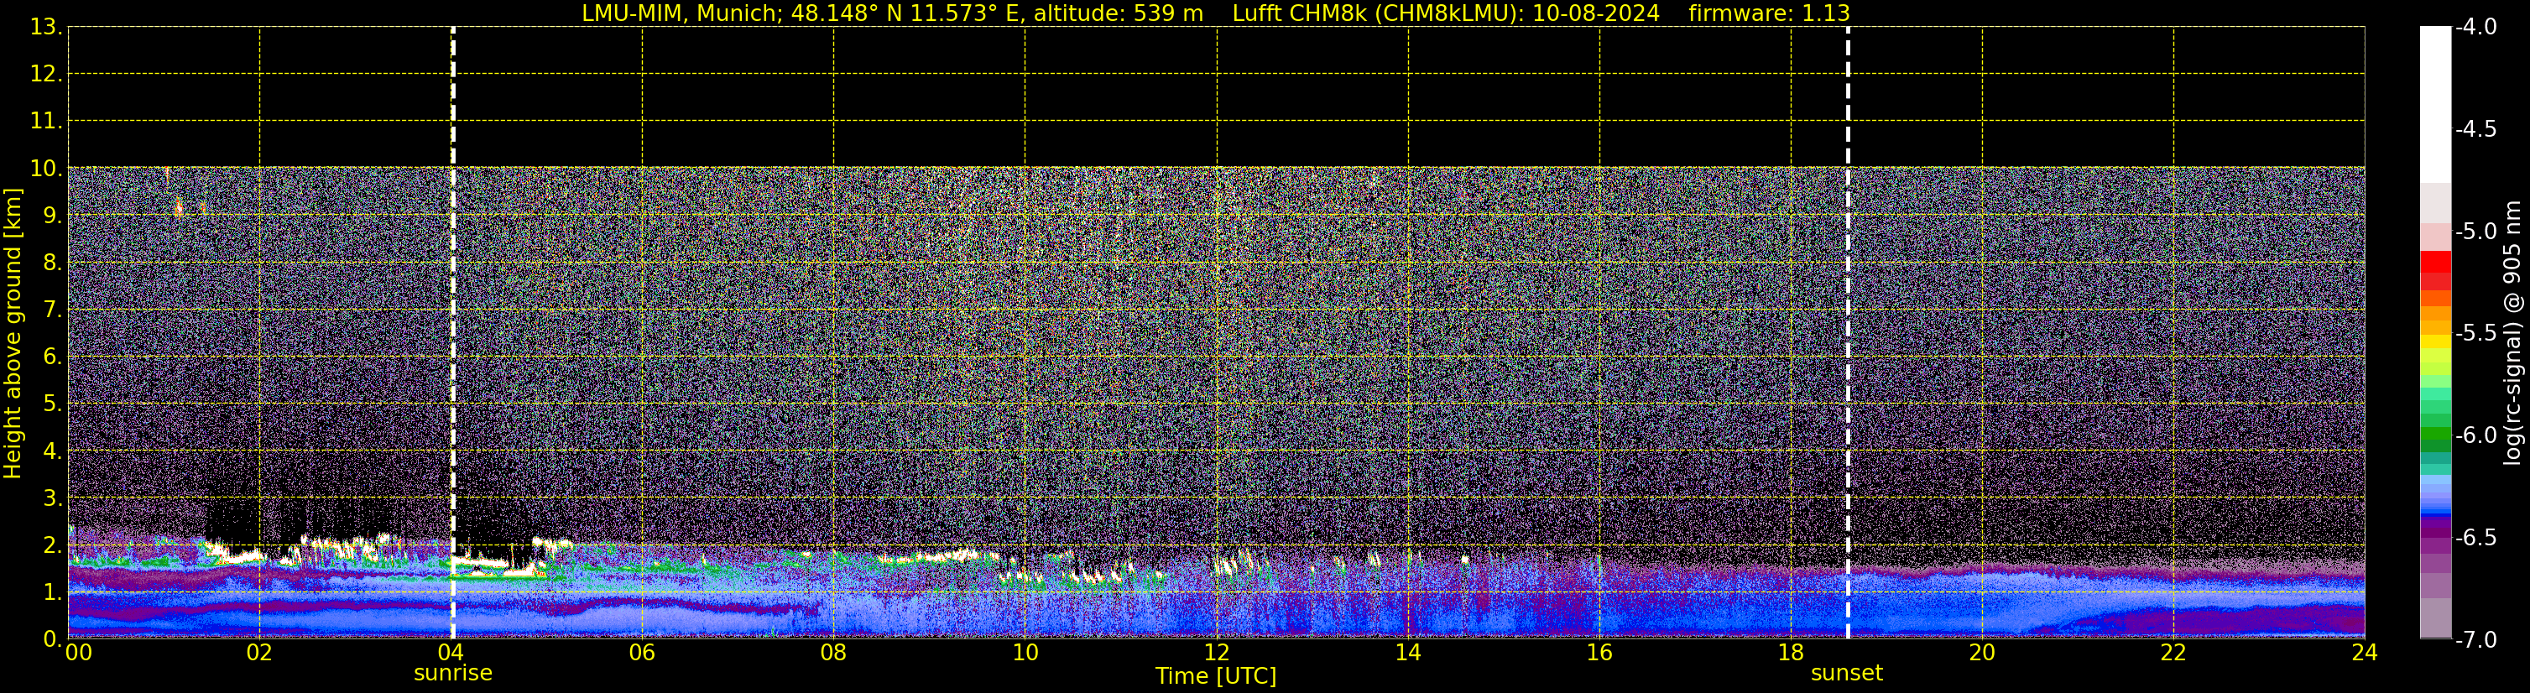Click the height axis tick '12.'
This screenshot has height=693, width=2530.
46,74
